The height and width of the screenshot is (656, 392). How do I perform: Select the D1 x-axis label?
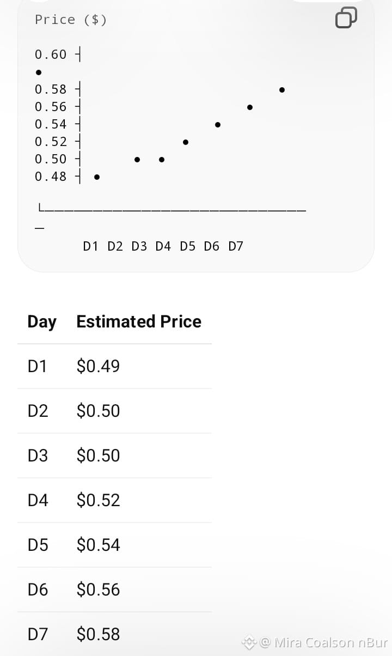coord(90,246)
